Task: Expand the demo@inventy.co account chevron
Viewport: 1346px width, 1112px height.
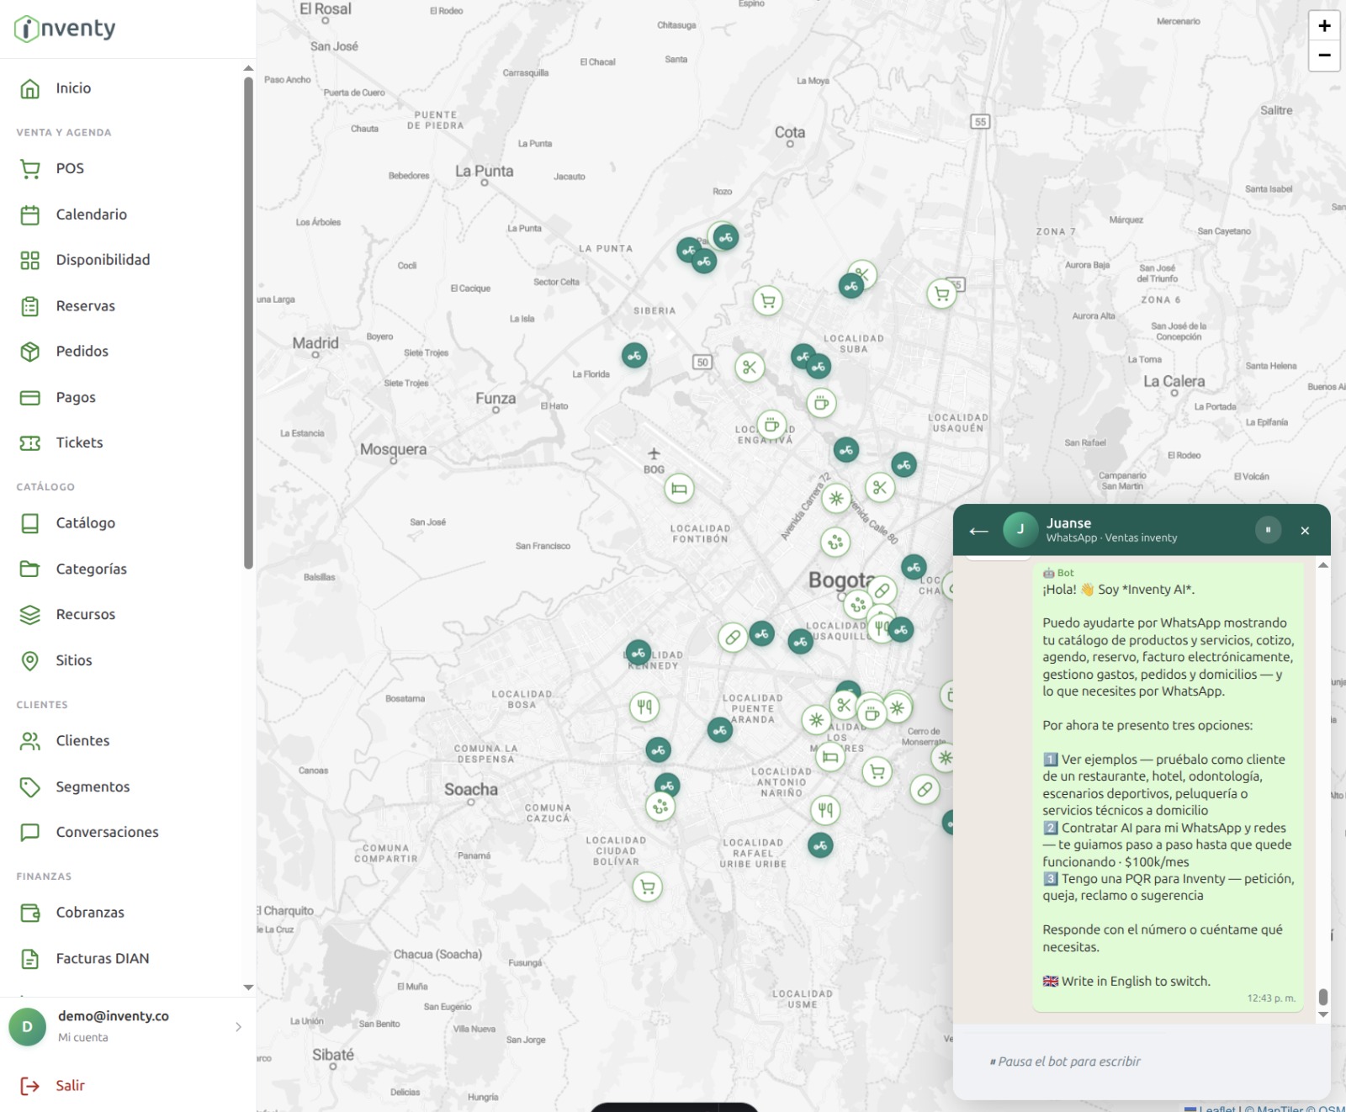Action: coord(239,1027)
